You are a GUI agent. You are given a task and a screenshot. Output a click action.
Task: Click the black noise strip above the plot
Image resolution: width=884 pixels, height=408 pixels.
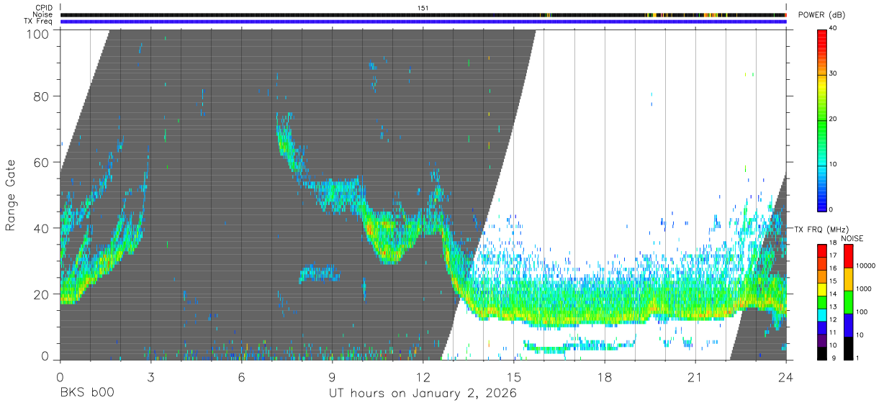[x=423, y=14]
